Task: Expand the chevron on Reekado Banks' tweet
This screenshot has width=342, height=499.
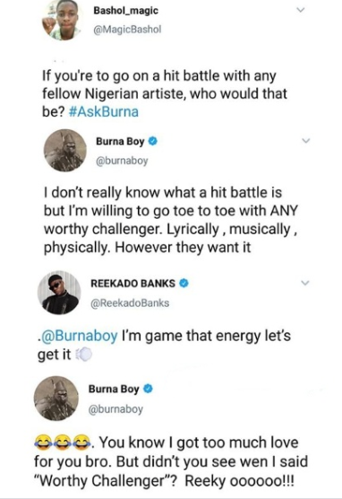Action: [305, 283]
